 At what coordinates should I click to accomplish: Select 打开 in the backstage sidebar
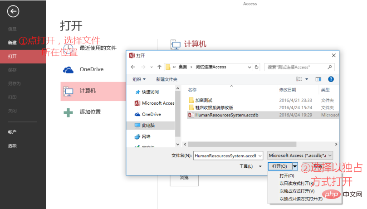[23, 56]
